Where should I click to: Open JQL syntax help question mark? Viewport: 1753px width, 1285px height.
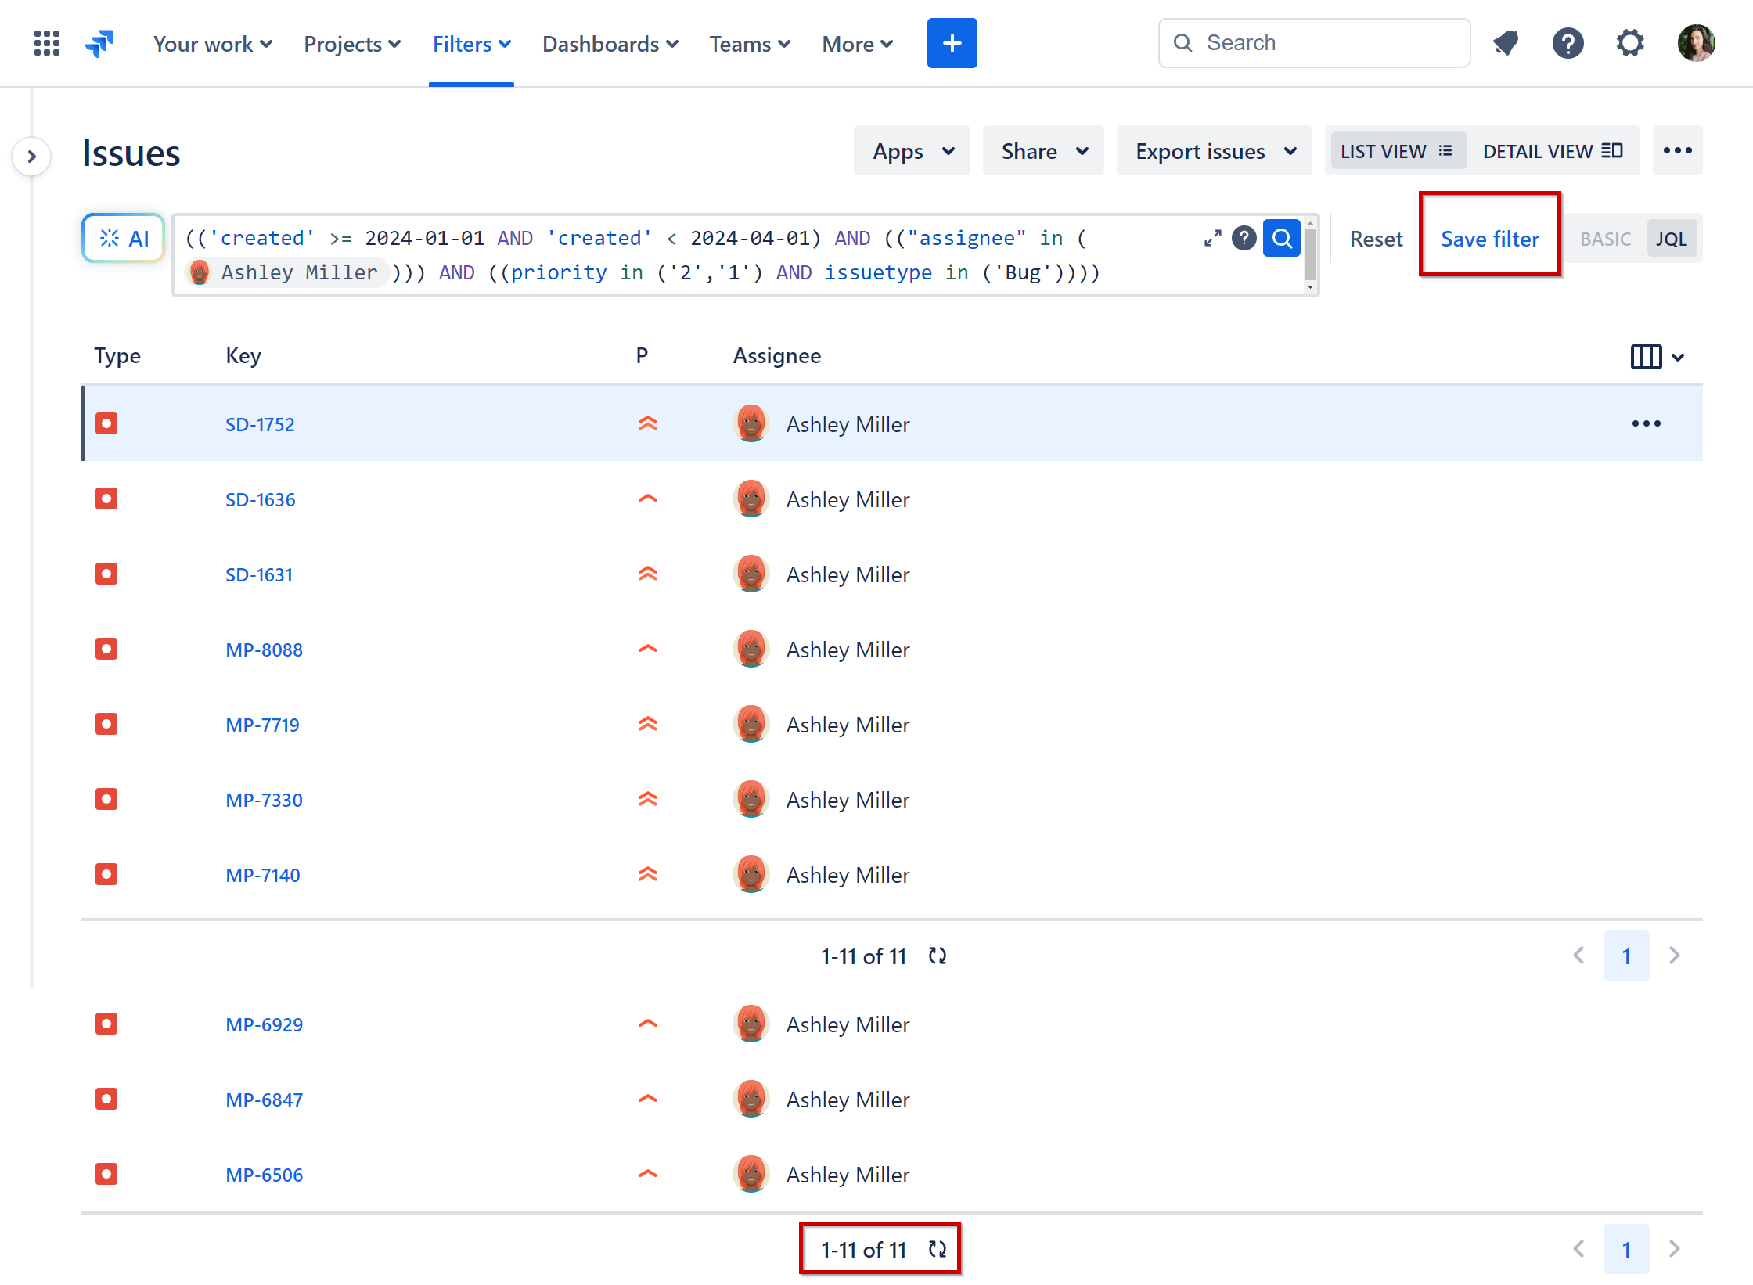coord(1244,238)
